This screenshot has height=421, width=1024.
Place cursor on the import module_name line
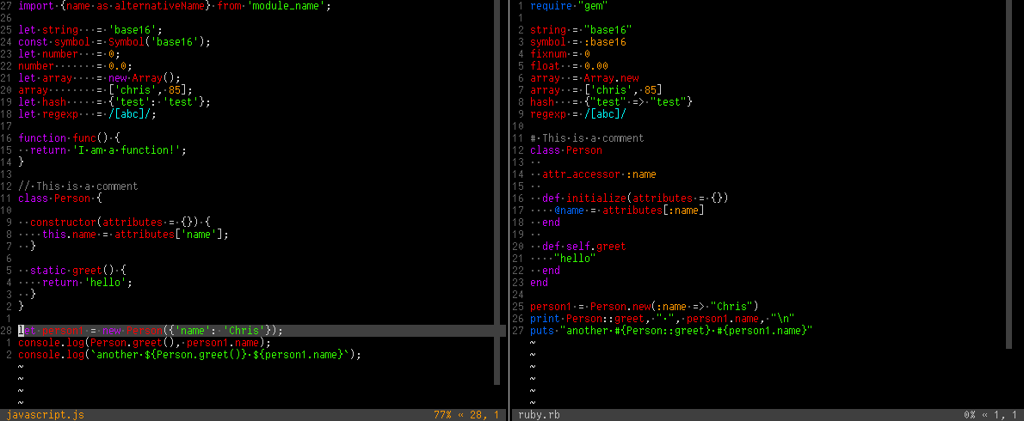pyautogui.click(x=175, y=7)
